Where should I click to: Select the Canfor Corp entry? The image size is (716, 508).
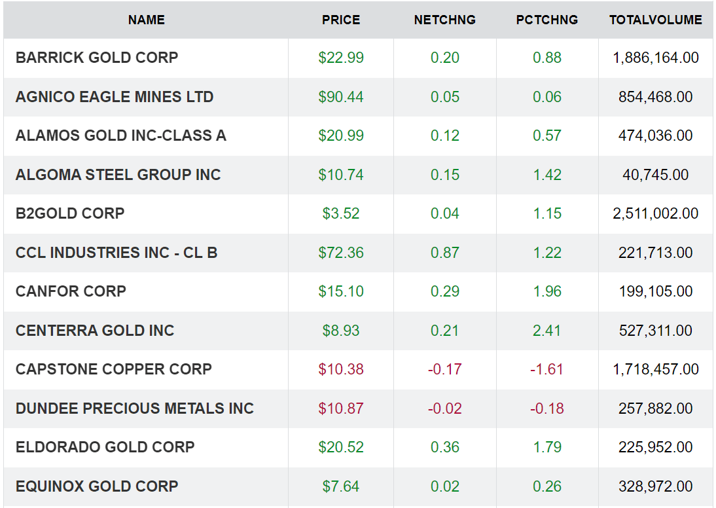71,291
